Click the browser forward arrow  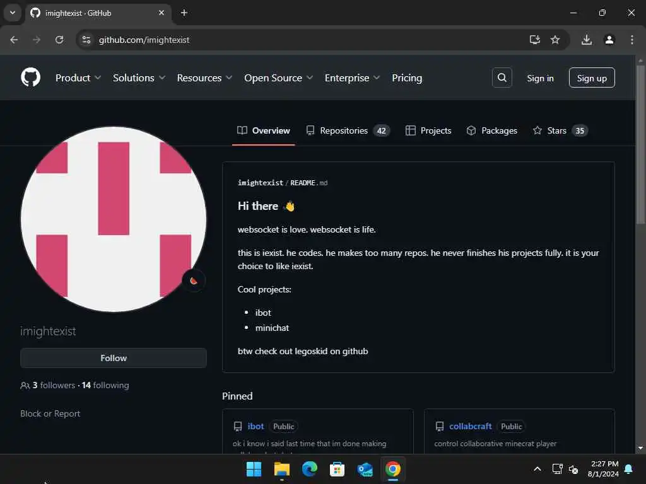tap(37, 40)
